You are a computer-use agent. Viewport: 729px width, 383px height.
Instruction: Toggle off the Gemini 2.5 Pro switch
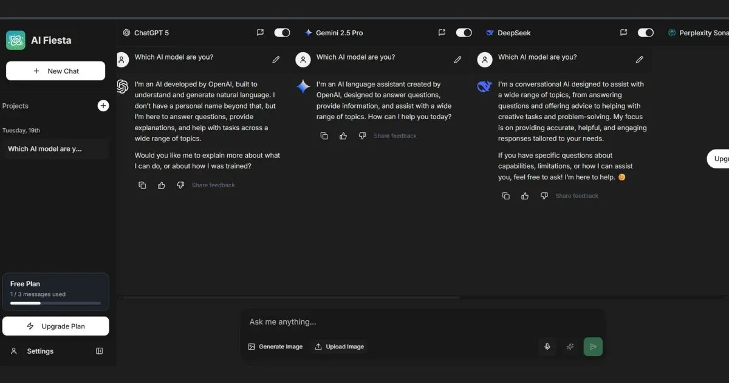464,33
